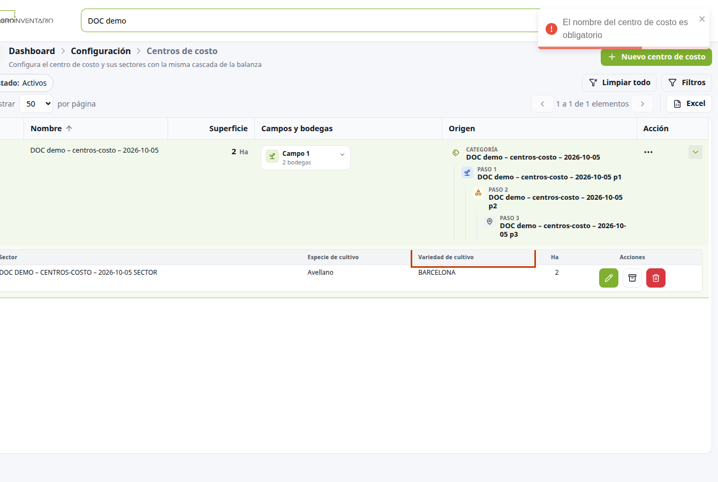Open the rows per page selector
The width and height of the screenshot is (718, 482).
(x=36, y=104)
